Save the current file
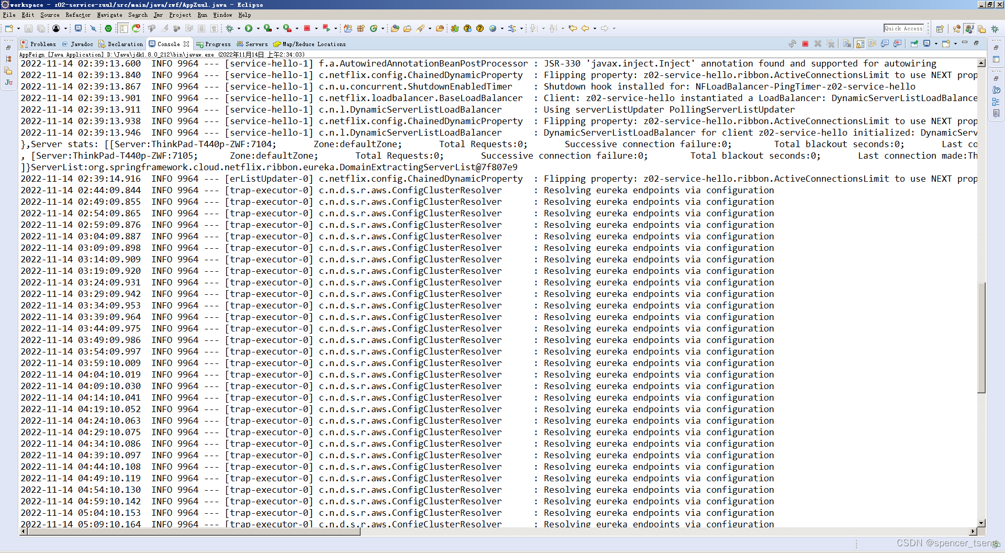 pyautogui.click(x=28, y=29)
